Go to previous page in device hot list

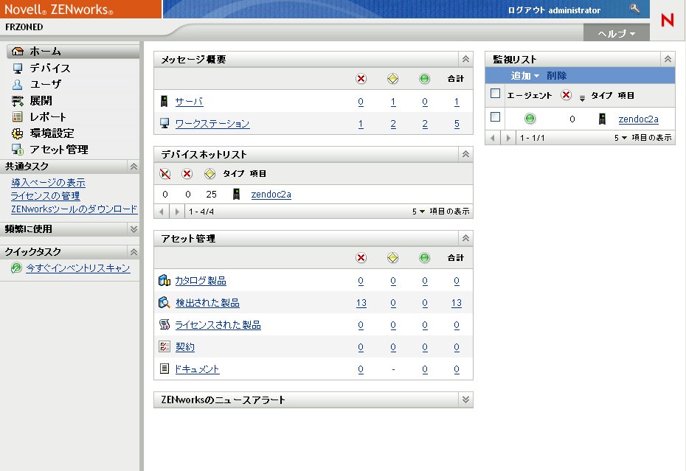point(162,212)
